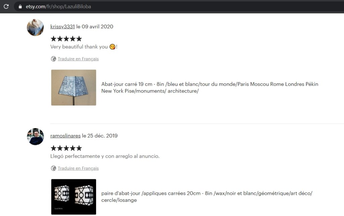Viewport: 344px width, 216px height.
Task: Open the paire d'abat-jour appliques listing title
Action: click(207, 197)
